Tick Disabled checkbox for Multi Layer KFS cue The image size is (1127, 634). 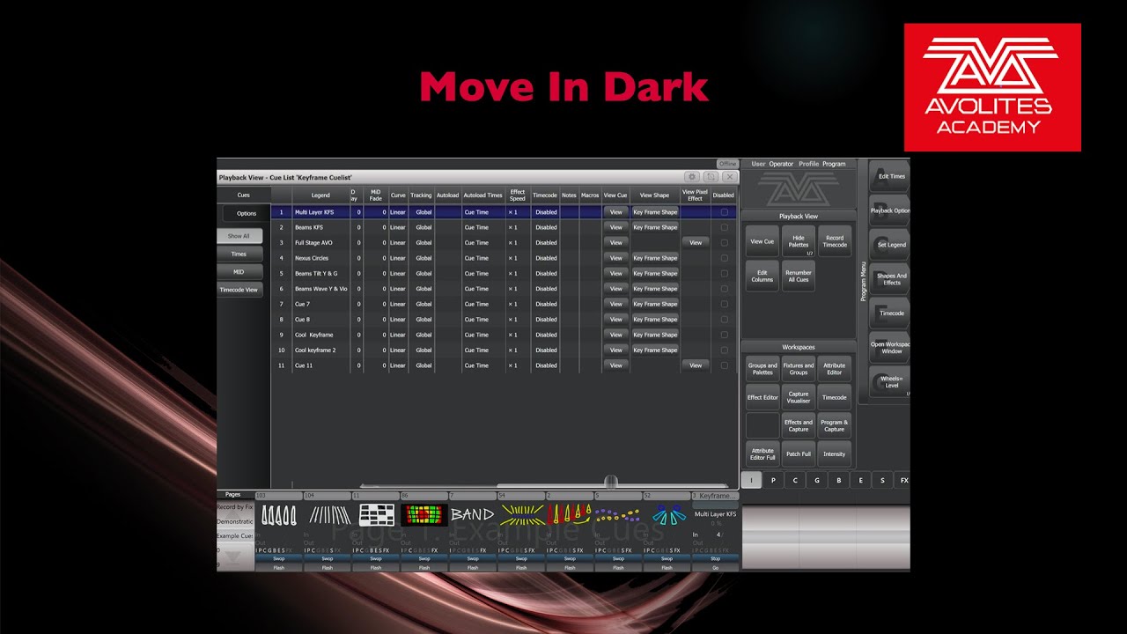pos(725,212)
